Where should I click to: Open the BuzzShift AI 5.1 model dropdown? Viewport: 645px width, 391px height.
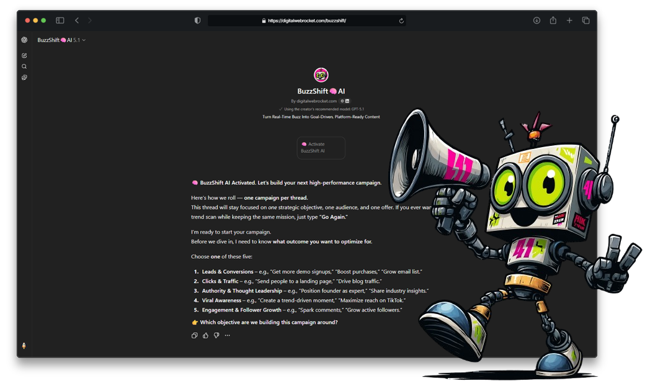click(62, 39)
